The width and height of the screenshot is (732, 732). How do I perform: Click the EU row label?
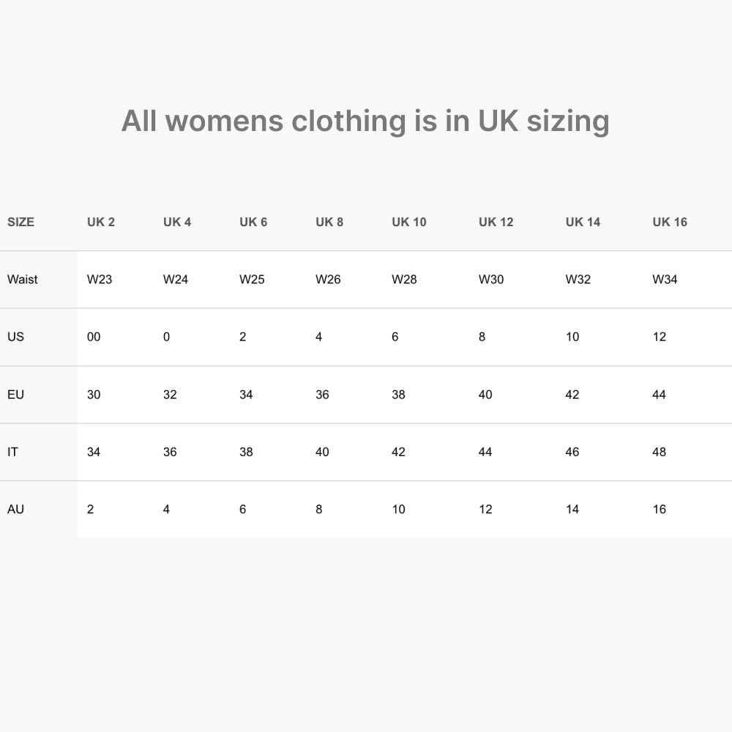pos(15,395)
